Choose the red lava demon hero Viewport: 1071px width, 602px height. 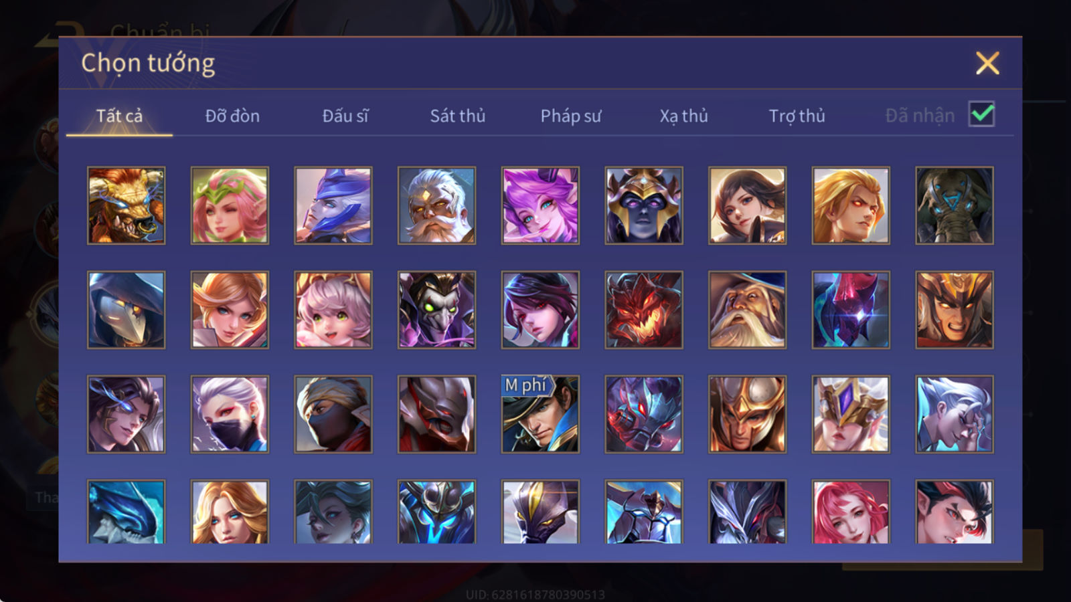coord(644,310)
